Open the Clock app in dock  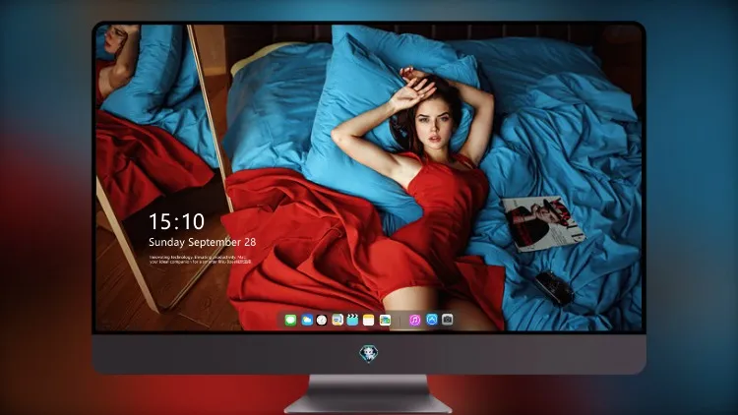click(x=322, y=321)
